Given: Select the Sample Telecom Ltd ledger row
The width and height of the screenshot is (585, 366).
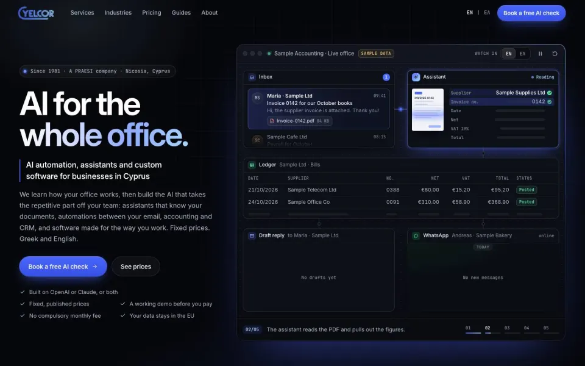Looking at the screenshot, I should [401, 190].
